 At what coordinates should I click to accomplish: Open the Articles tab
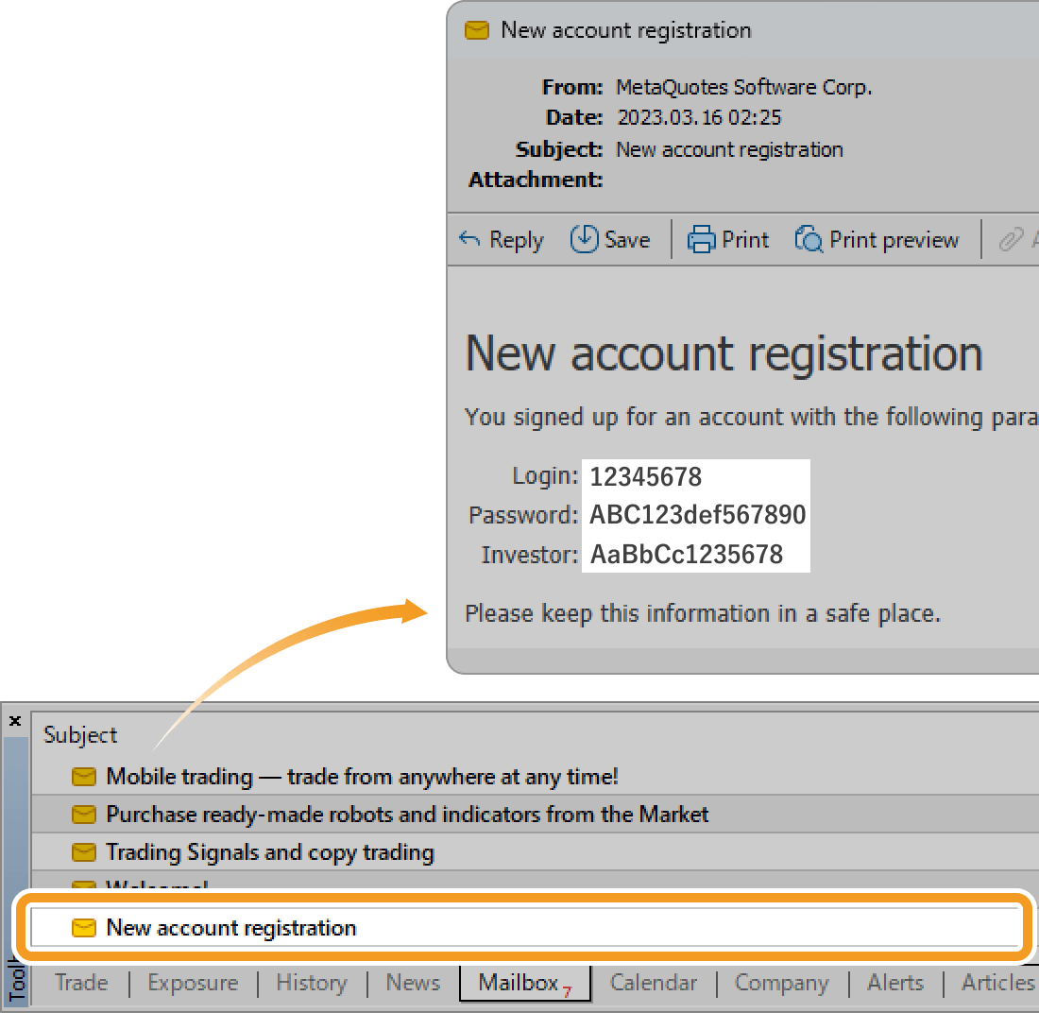[x=998, y=982]
